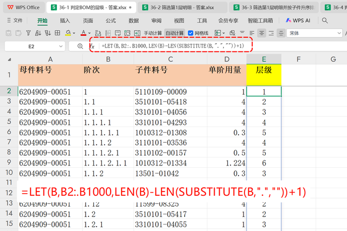Screen dimensions: 347x231
Task: Open the 智能工具箱 tab
Action: pyautogui.click(x=260, y=21)
